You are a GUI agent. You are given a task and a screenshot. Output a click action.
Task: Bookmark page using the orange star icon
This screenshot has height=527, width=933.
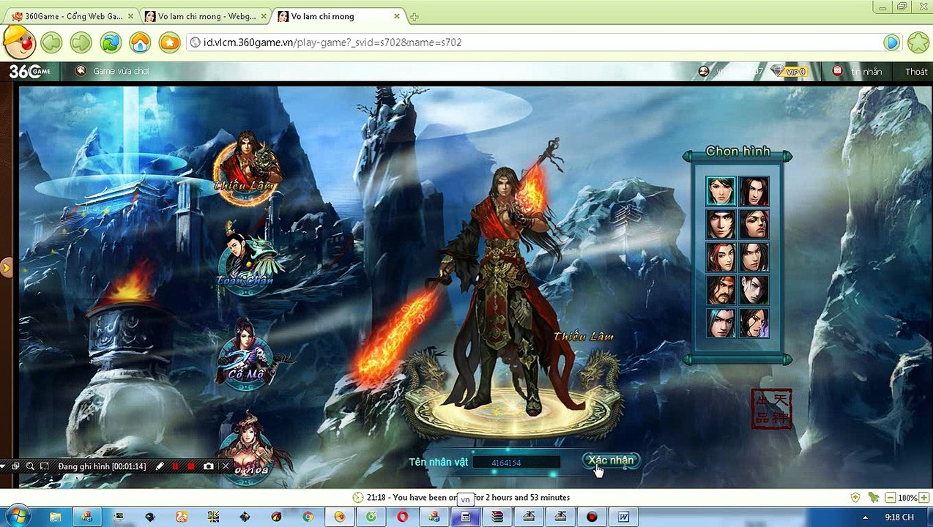coord(169,42)
